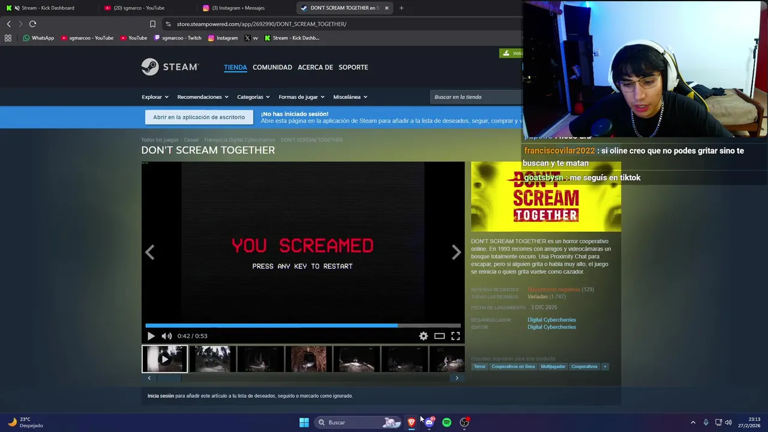Open the Mayormente negativas recent reviews
768x432 pixels.
(554, 289)
